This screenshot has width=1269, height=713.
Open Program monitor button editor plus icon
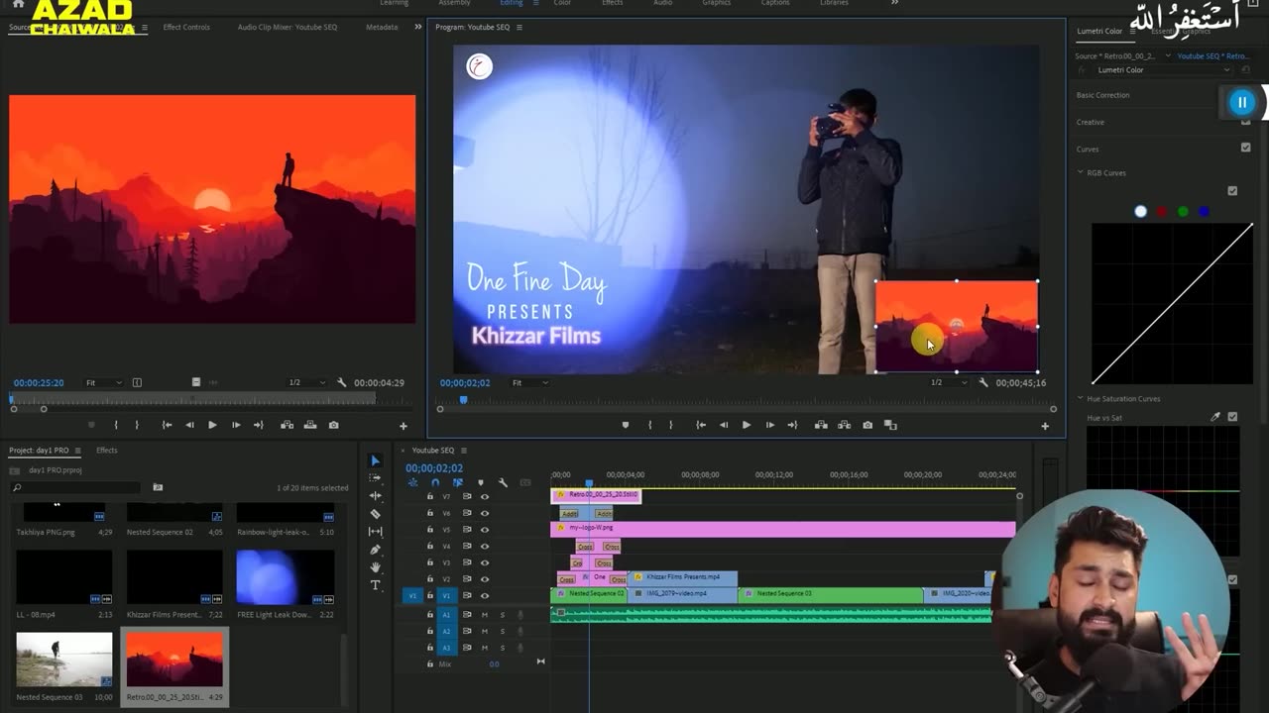tap(1045, 426)
